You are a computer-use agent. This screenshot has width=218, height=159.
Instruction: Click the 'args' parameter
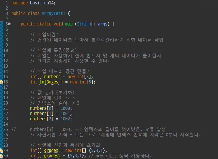coord(103,24)
